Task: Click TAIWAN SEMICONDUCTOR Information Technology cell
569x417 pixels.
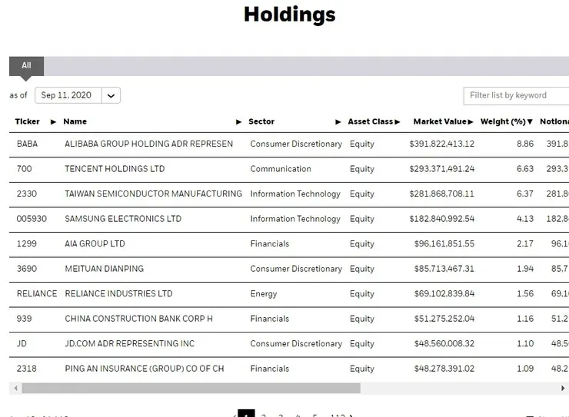Action: [x=295, y=194]
